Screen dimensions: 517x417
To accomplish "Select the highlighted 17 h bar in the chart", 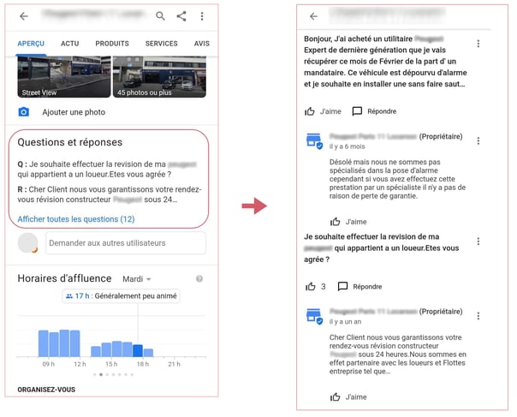I will [138, 350].
